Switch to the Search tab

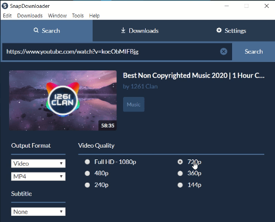tap(47, 30)
